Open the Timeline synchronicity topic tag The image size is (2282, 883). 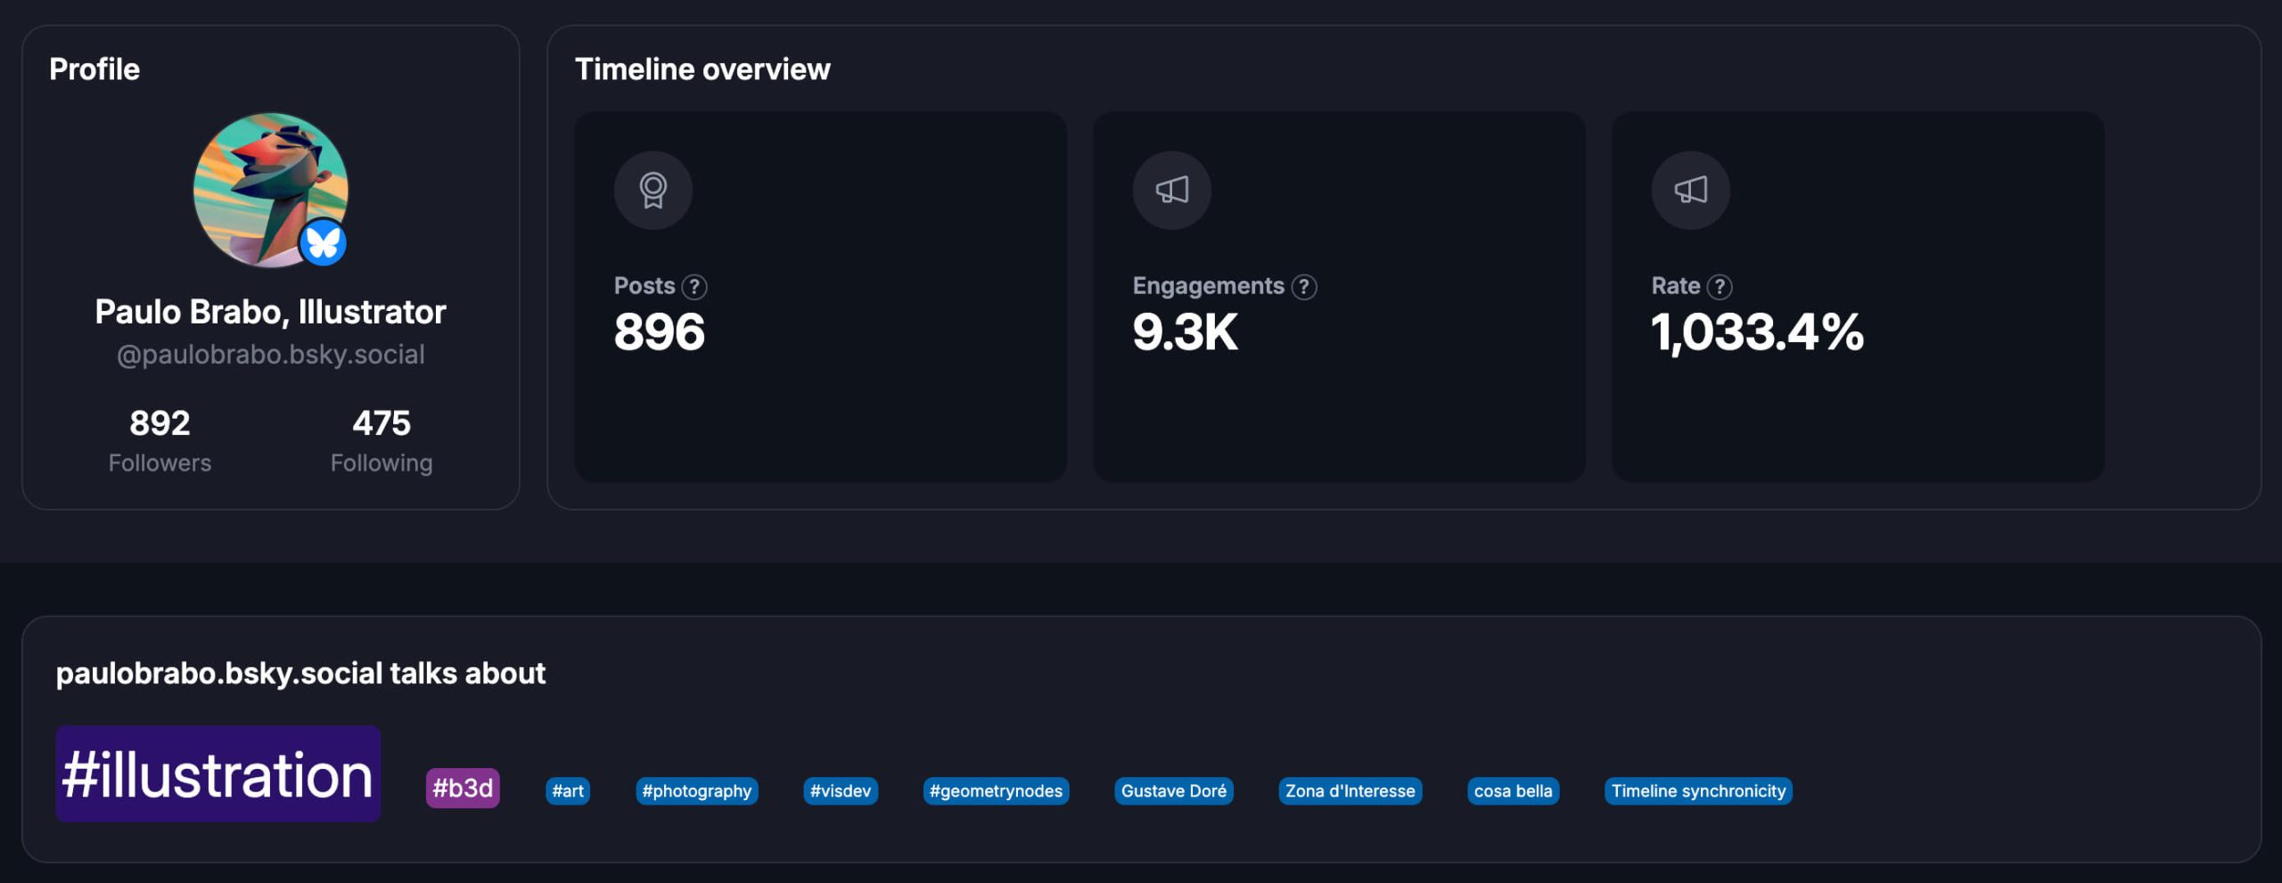(x=1698, y=791)
